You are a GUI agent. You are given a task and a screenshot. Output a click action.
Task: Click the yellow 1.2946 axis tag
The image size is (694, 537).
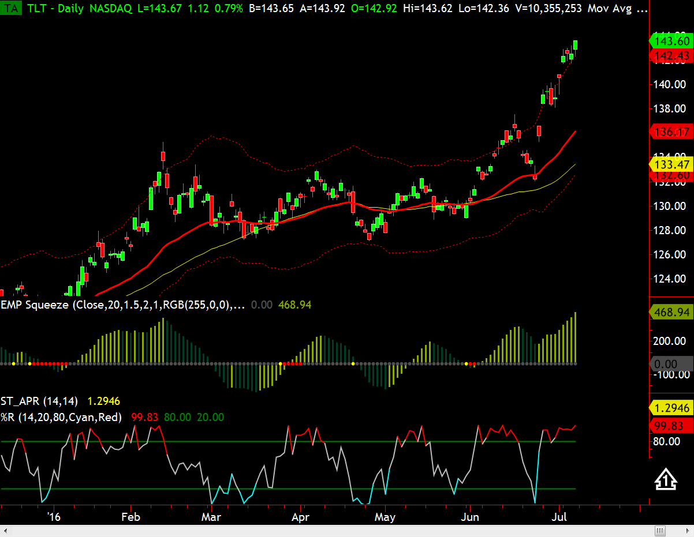click(x=671, y=408)
